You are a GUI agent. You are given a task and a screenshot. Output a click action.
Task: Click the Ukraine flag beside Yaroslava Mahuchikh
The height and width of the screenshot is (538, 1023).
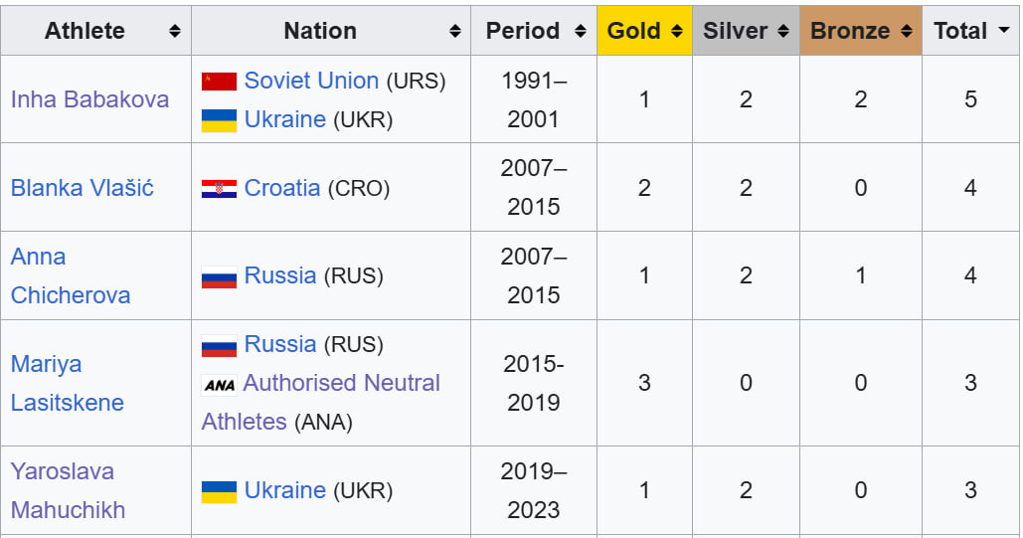tap(219, 491)
